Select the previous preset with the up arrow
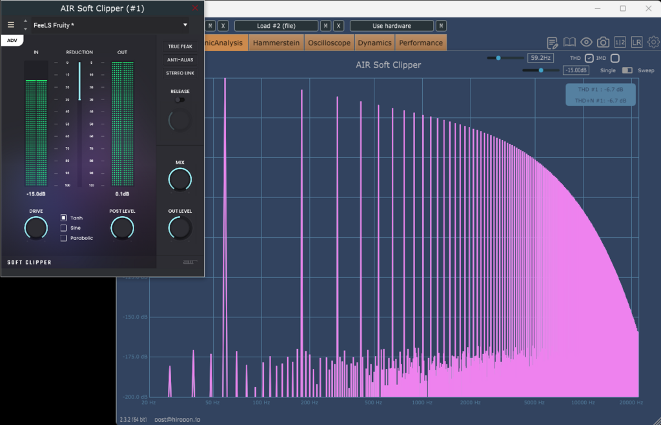Screen dimensions: 661x425 point(25,21)
